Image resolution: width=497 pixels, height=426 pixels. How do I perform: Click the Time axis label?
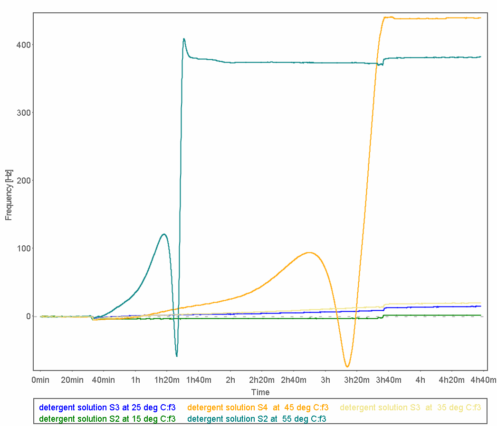[260, 392]
